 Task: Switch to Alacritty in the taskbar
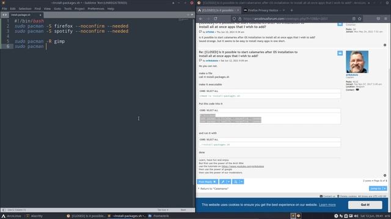[34, 216]
